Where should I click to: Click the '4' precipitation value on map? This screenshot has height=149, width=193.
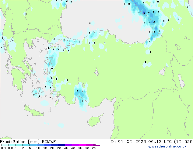149,12
